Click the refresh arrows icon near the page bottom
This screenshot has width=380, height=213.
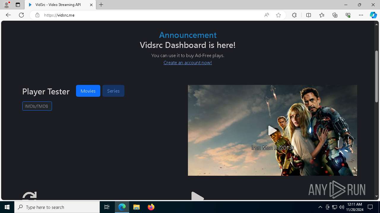point(29,196)
